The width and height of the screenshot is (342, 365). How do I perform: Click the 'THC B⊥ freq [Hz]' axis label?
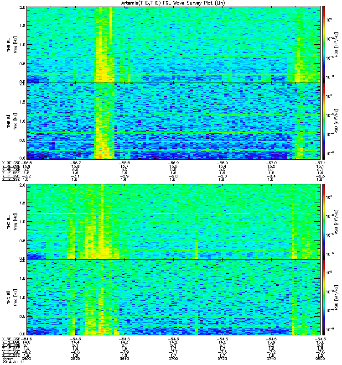tap(12, 222)
